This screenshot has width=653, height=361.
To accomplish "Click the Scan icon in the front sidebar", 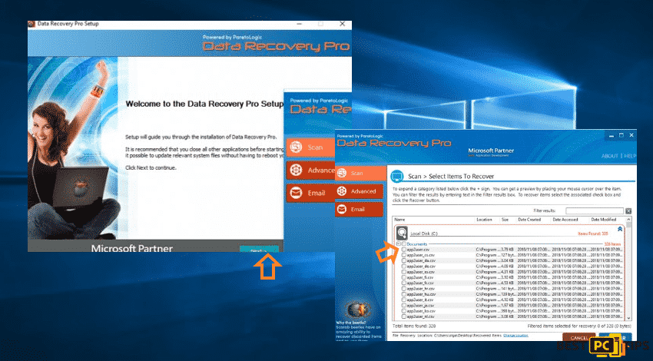I will point(342,173).
